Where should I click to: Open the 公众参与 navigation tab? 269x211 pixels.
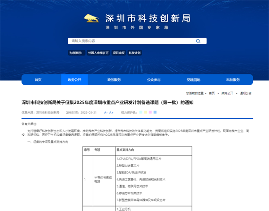154,80
